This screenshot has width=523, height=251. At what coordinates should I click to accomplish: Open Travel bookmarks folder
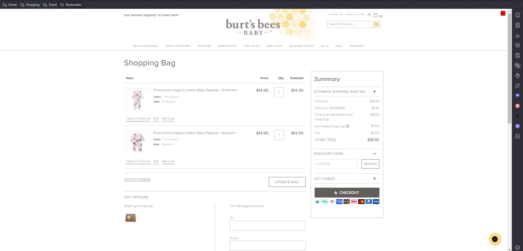coord(50,5)
